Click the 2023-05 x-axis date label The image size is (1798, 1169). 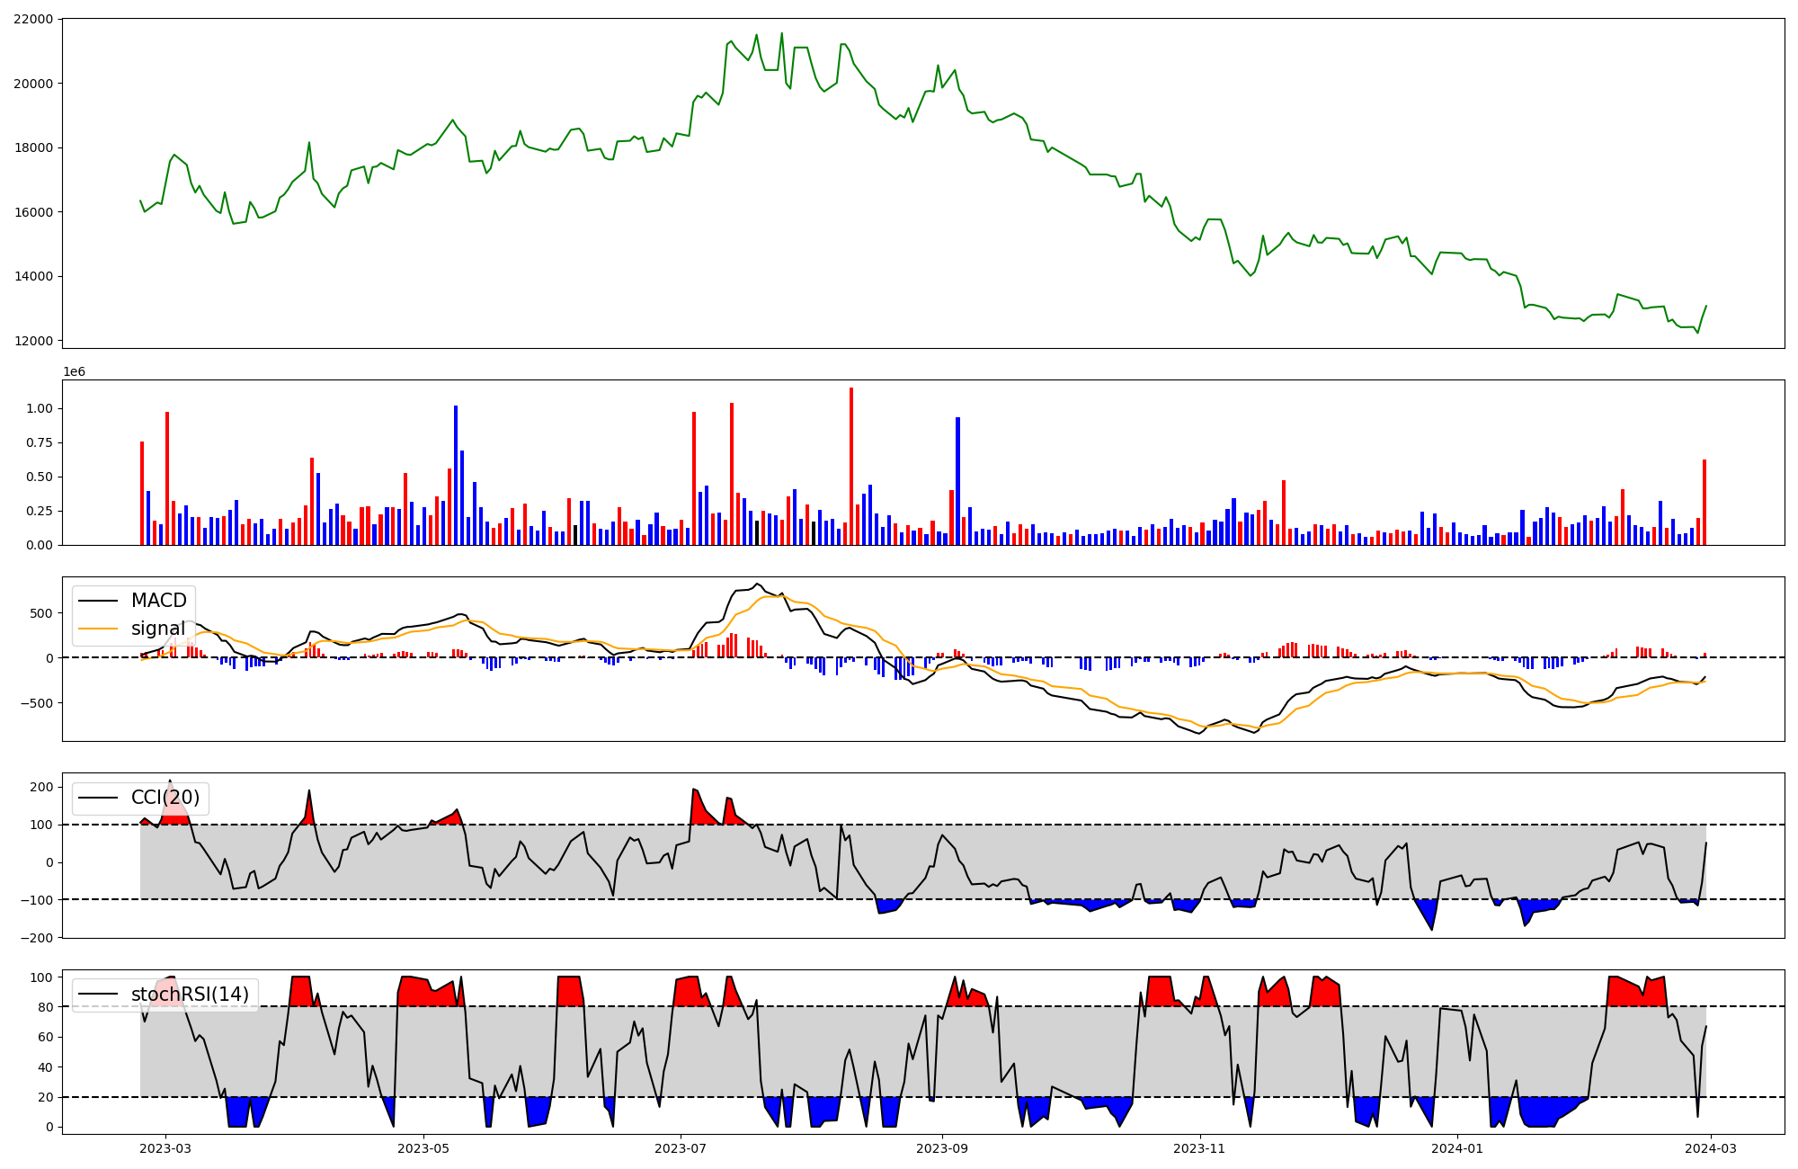pos(423,1148)
